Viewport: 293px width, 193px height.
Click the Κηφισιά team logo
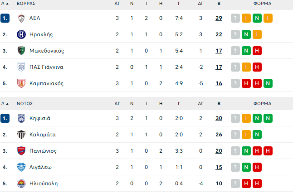(x=21, y=118)
